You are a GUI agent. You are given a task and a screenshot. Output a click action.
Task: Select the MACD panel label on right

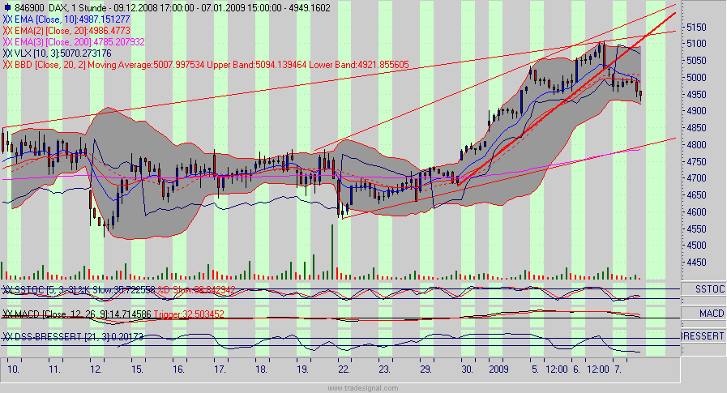[x=702, y=313]
